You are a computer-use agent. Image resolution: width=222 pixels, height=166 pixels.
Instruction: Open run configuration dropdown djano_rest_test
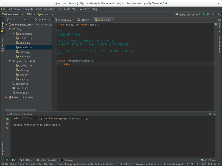tap(188, 14)
